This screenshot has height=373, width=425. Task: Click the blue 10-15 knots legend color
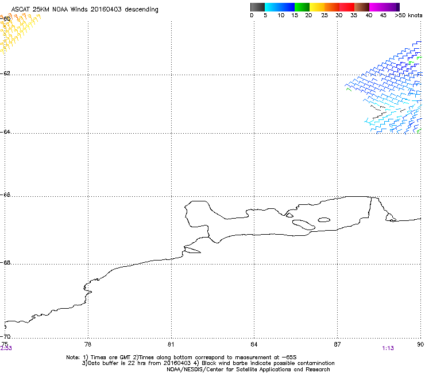click(287, 7)
